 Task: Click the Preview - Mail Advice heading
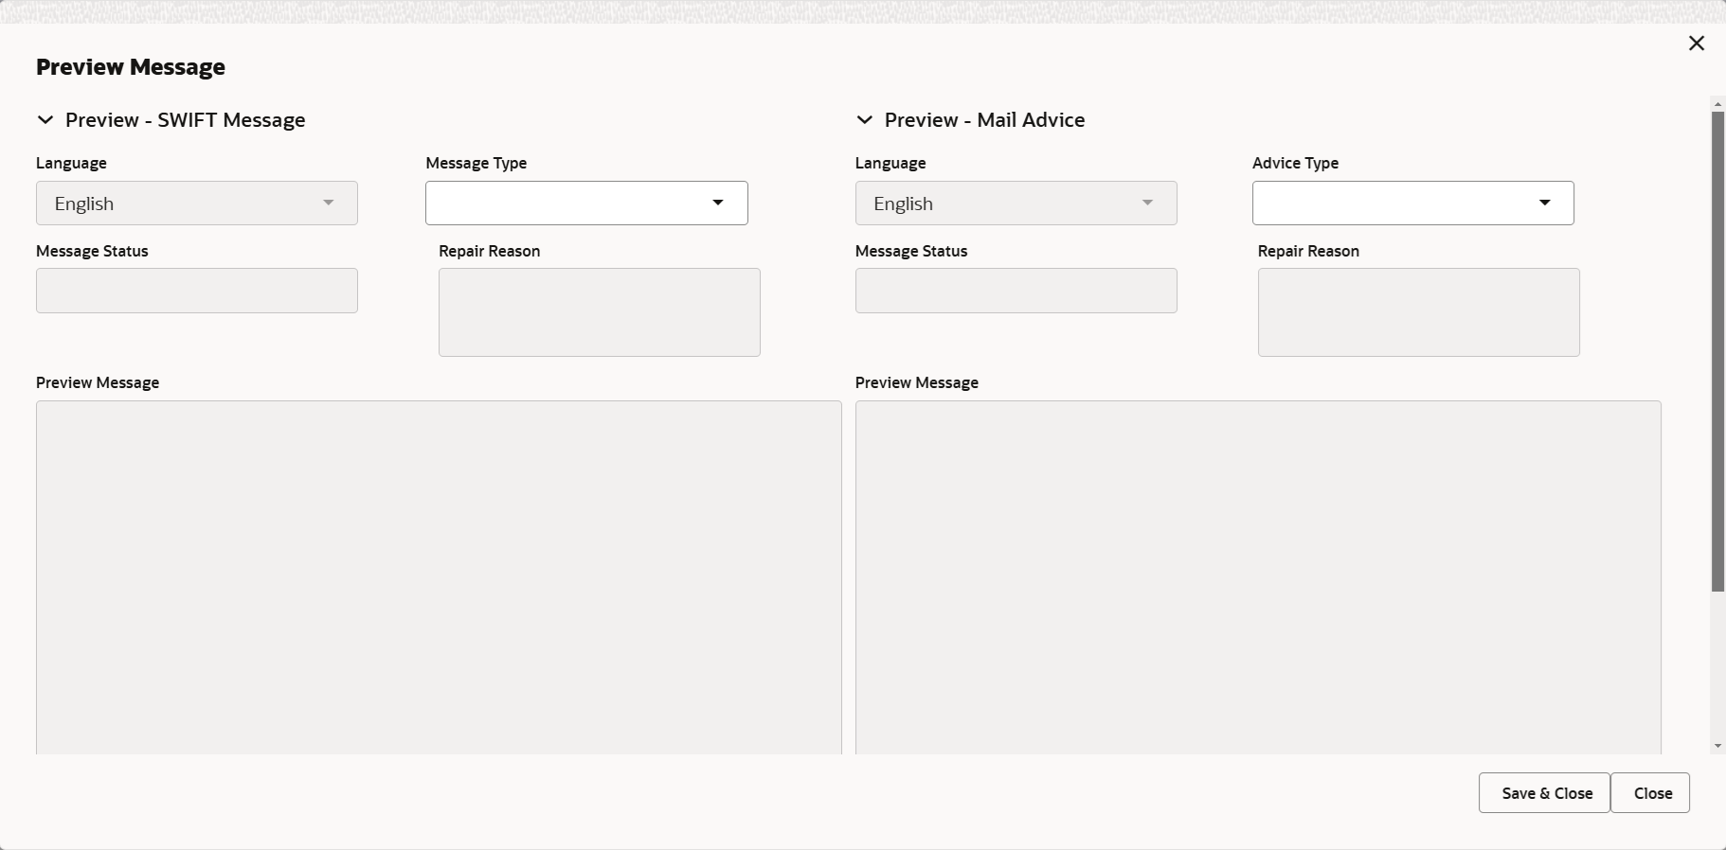pyautogui.click(x=984, y=120)
